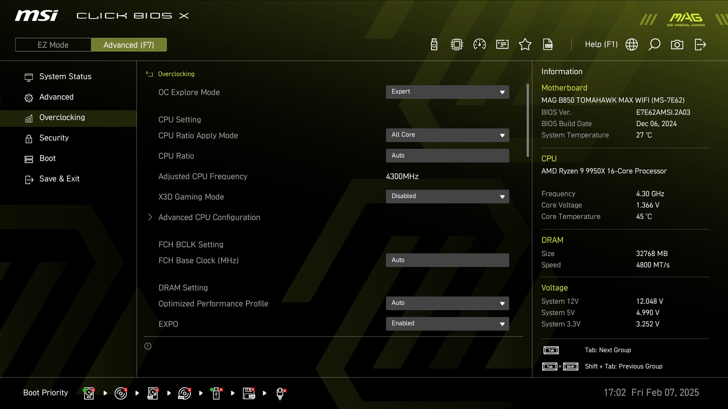The height and width of the screenshot is (409, 728).
Task: Click the exit arrow icon
Action: (700, 45)
